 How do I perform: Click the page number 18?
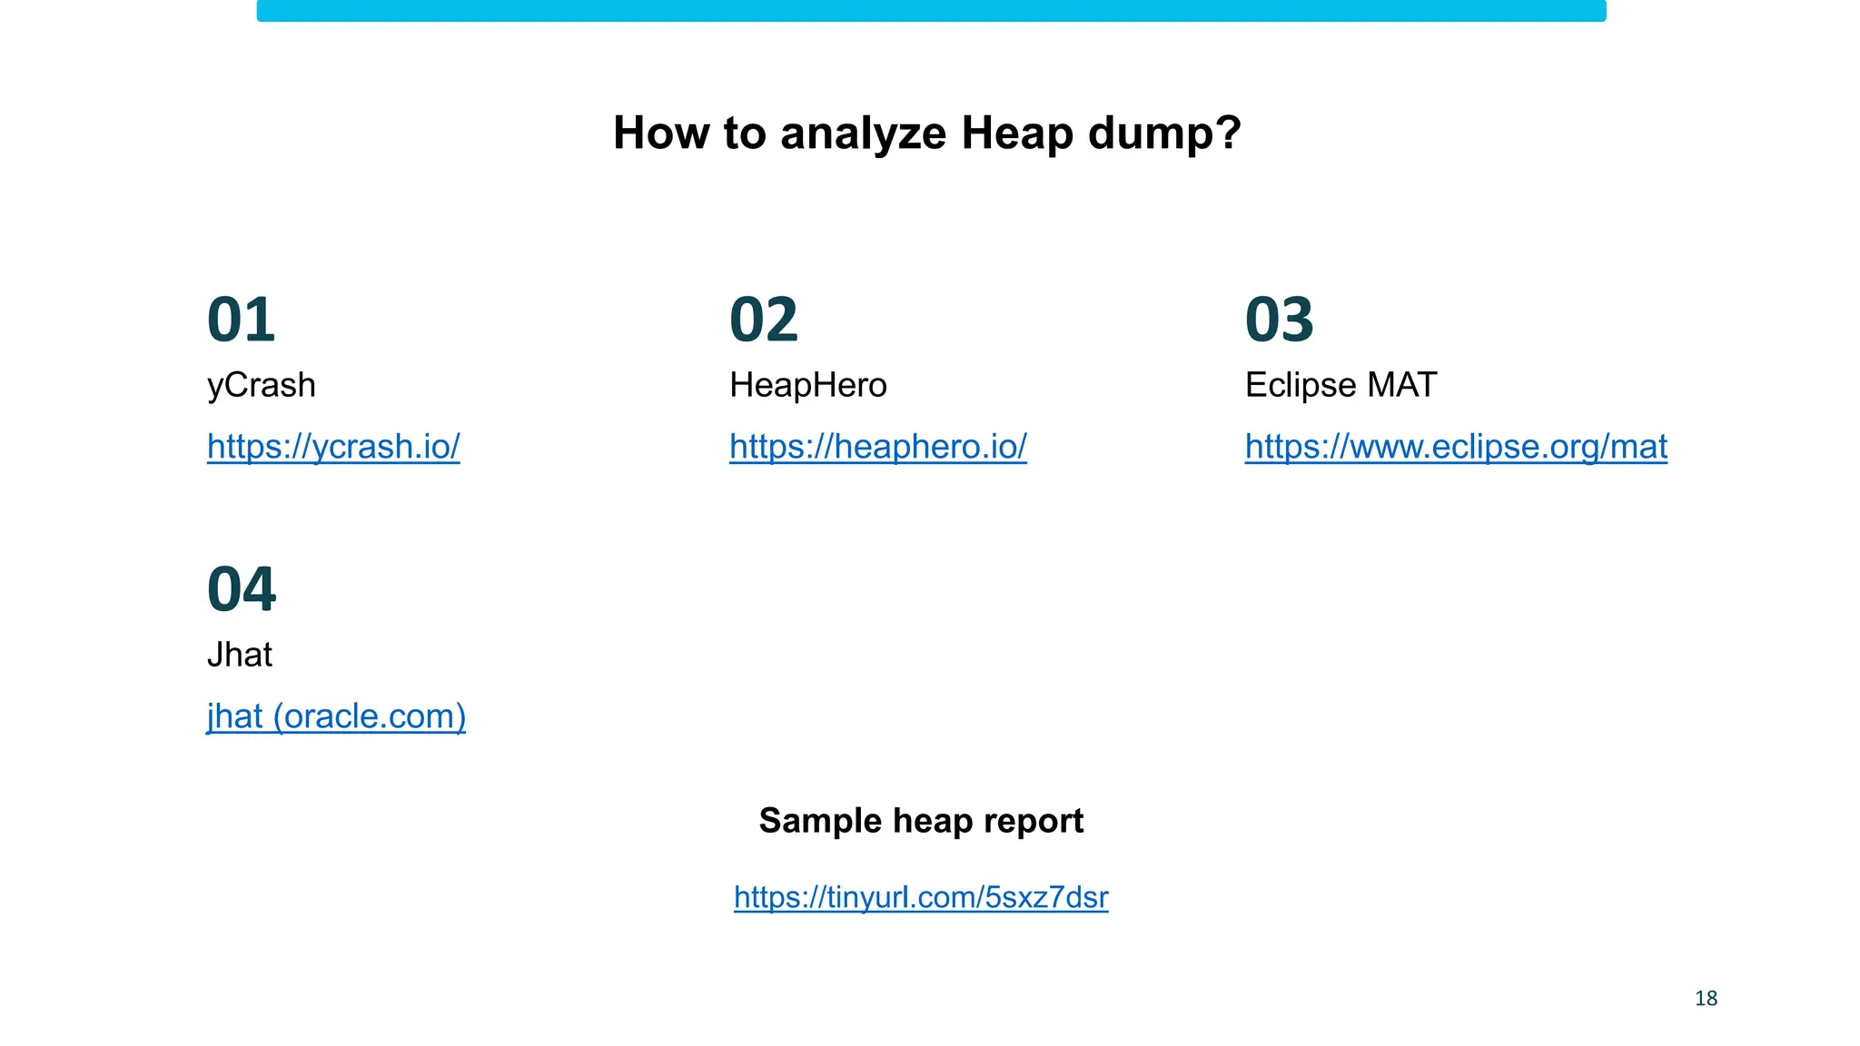tap(1706, 999)
